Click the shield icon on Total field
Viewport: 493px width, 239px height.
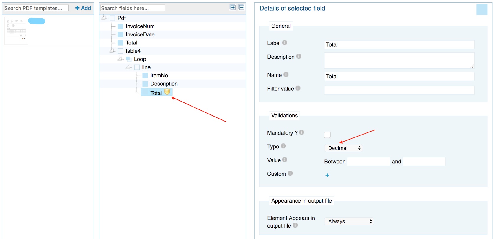(167, 92)
